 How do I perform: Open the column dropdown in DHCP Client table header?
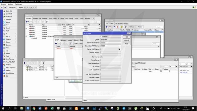[x=163, y=30]
